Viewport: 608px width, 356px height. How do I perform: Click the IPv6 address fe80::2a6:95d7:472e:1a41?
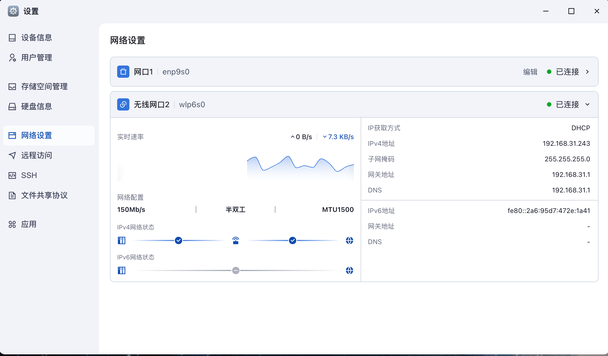click(549, 211)
